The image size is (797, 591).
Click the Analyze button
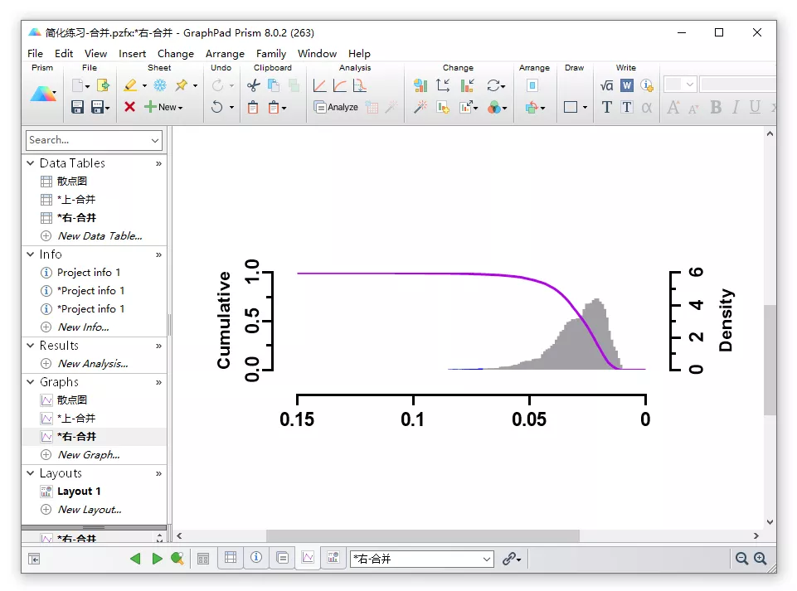pyautogui.click(x=336, y=107)
